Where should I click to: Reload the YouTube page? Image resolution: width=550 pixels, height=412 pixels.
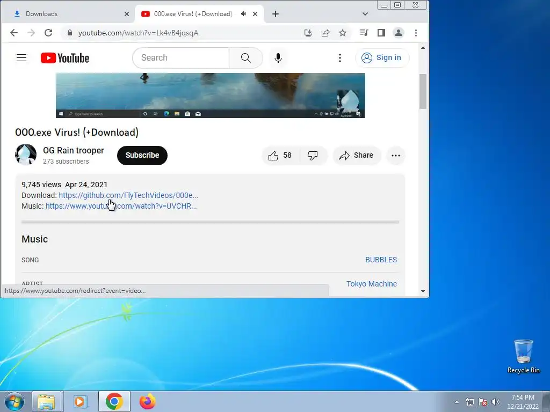pos(48,33)
